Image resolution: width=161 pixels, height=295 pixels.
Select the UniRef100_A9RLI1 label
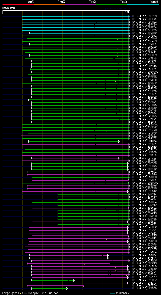[x=144, y=136]
